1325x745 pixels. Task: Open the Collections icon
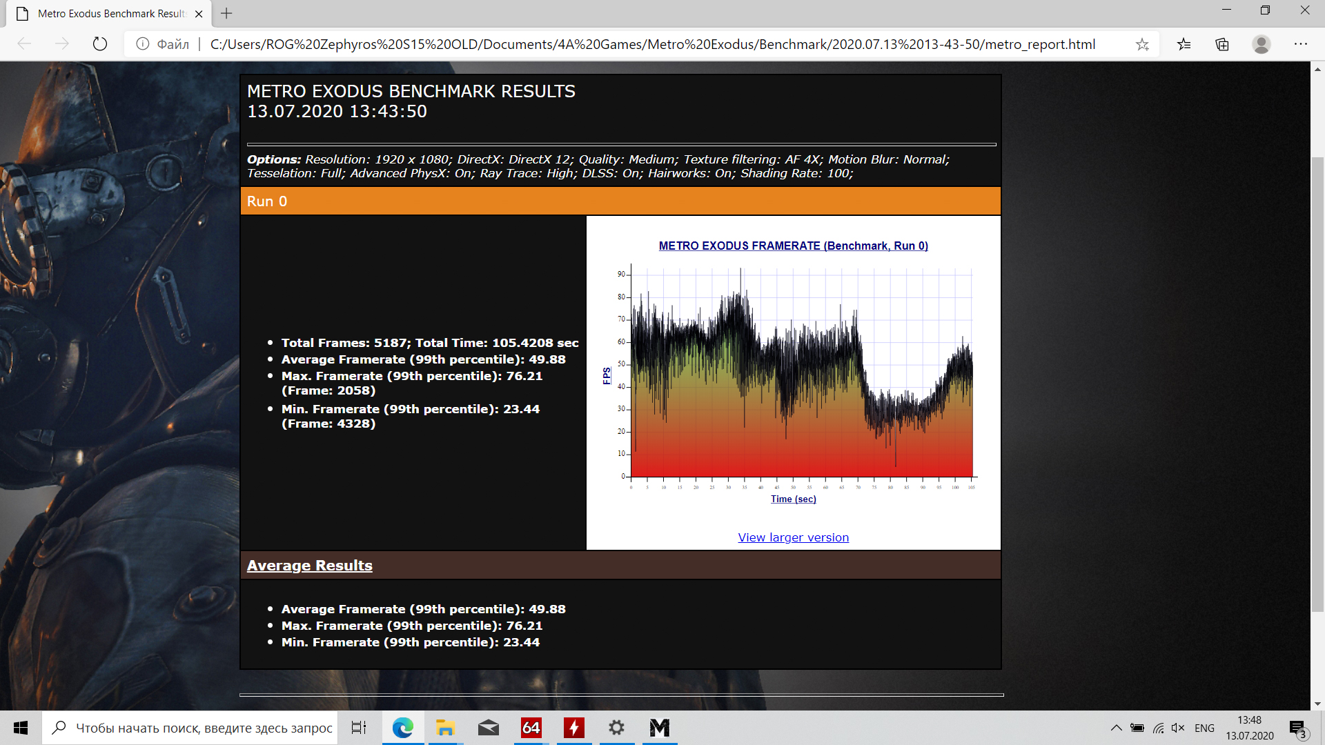[1222, 44]
